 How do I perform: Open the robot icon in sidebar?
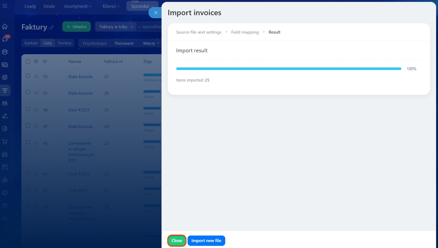point(5,103)
